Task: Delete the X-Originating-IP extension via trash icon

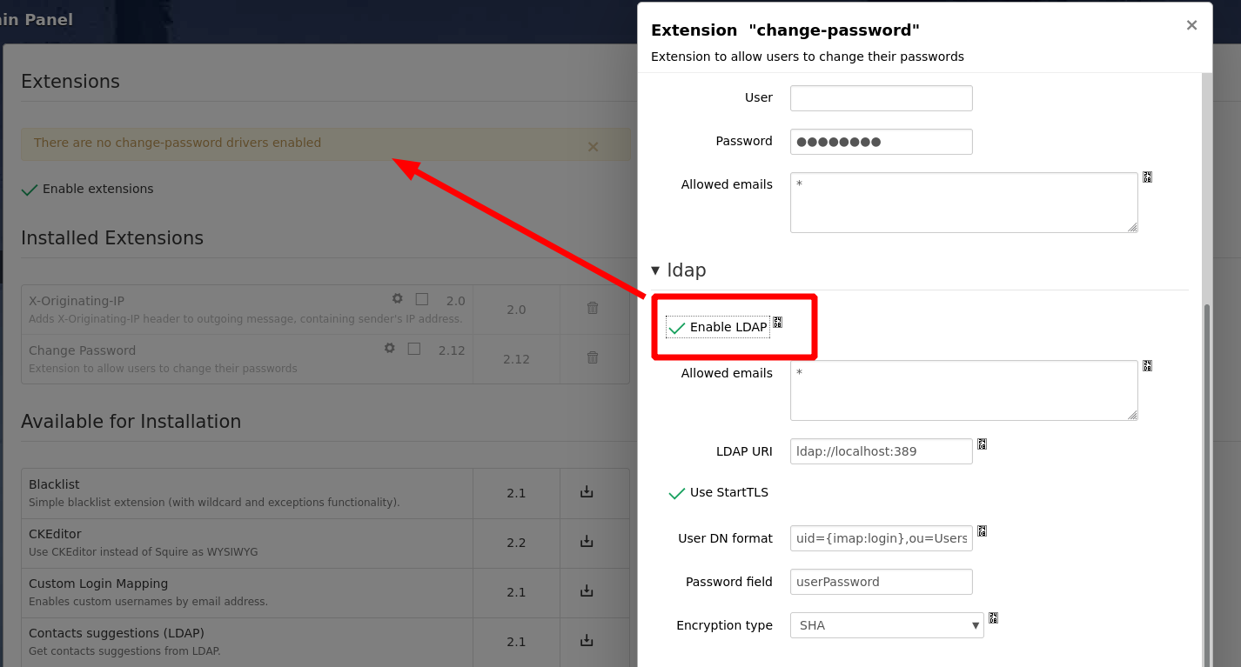Action: [x=592, y=308]
